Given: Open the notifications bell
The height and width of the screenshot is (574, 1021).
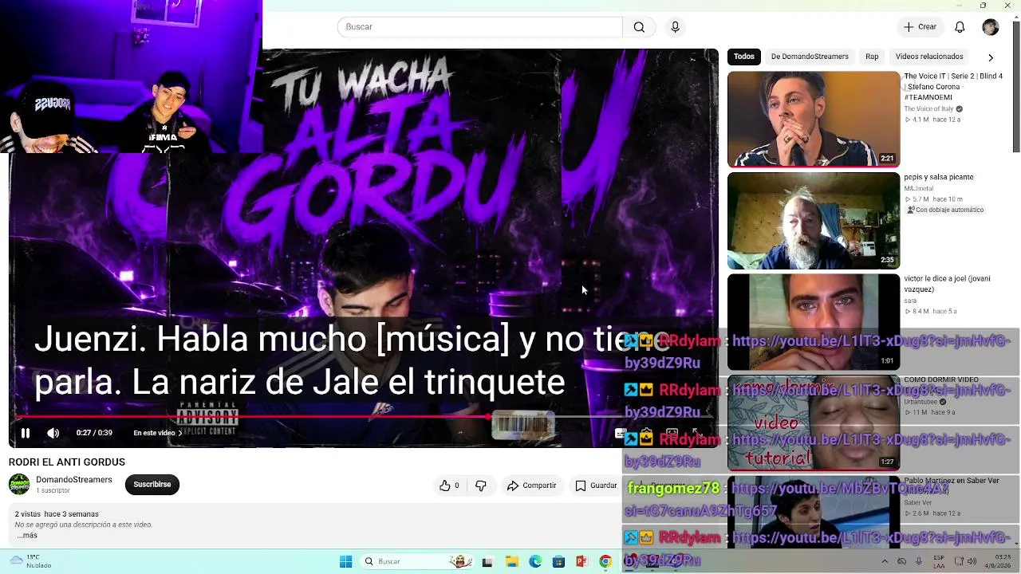Looking at the screenshot, I should [960, 27].
